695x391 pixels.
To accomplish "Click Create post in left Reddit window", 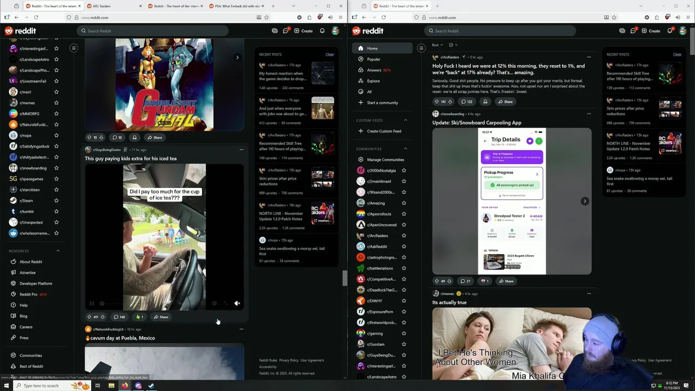I will point(304,31).
